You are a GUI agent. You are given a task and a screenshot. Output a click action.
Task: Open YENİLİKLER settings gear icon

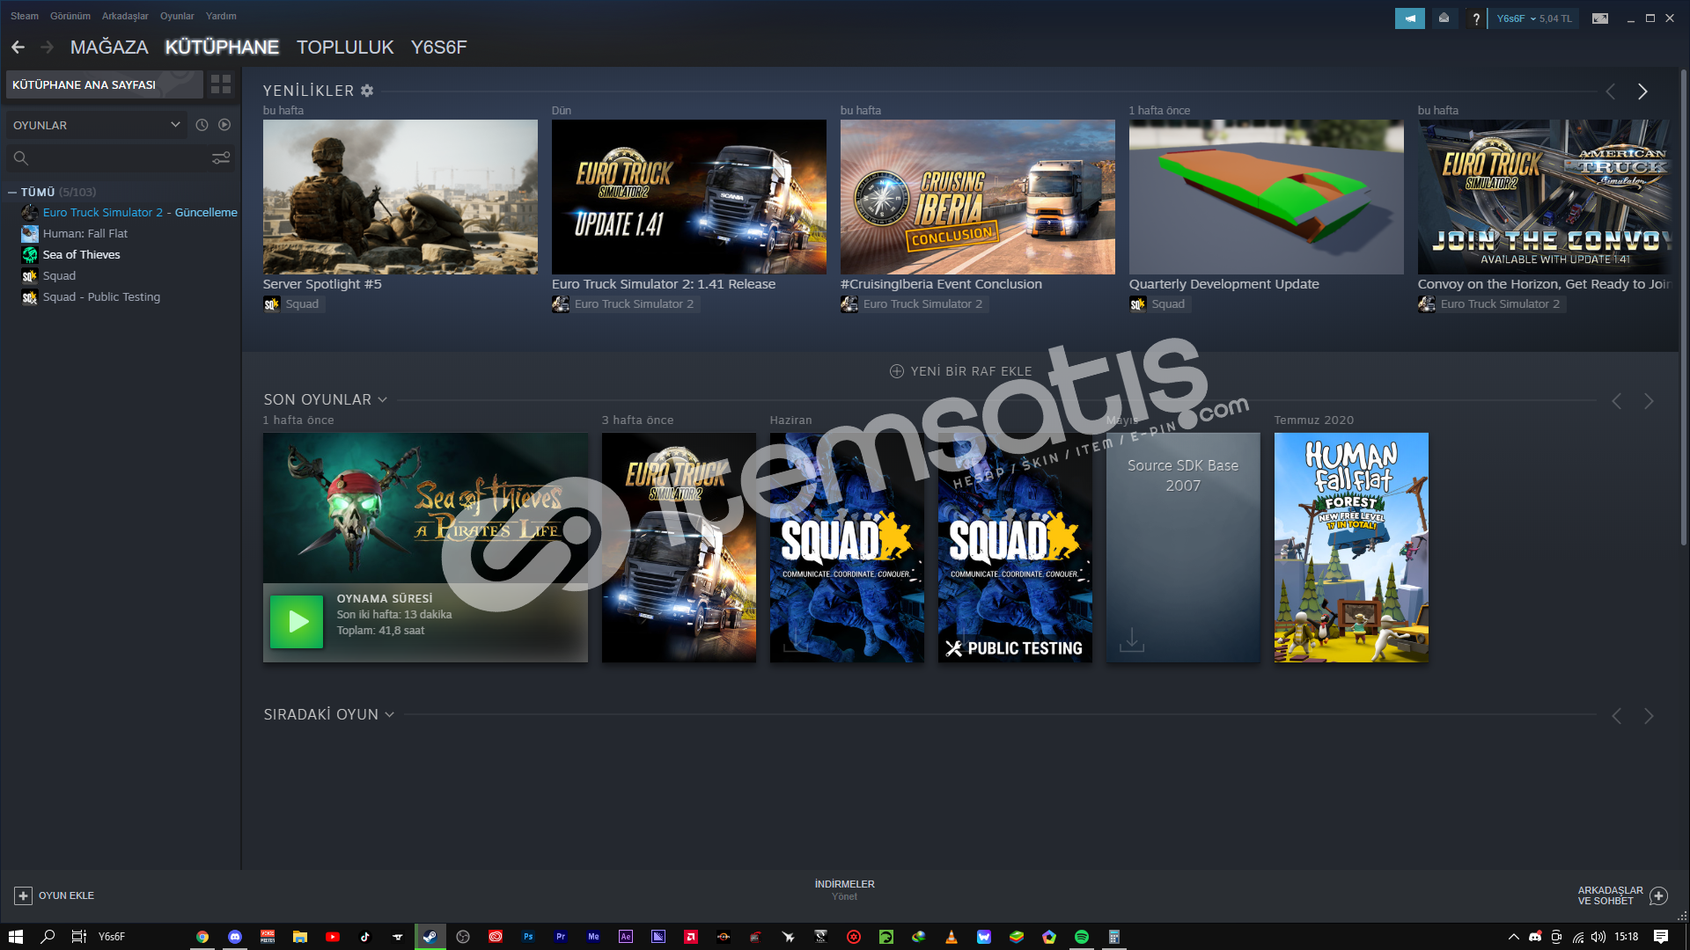click(367, 91)
